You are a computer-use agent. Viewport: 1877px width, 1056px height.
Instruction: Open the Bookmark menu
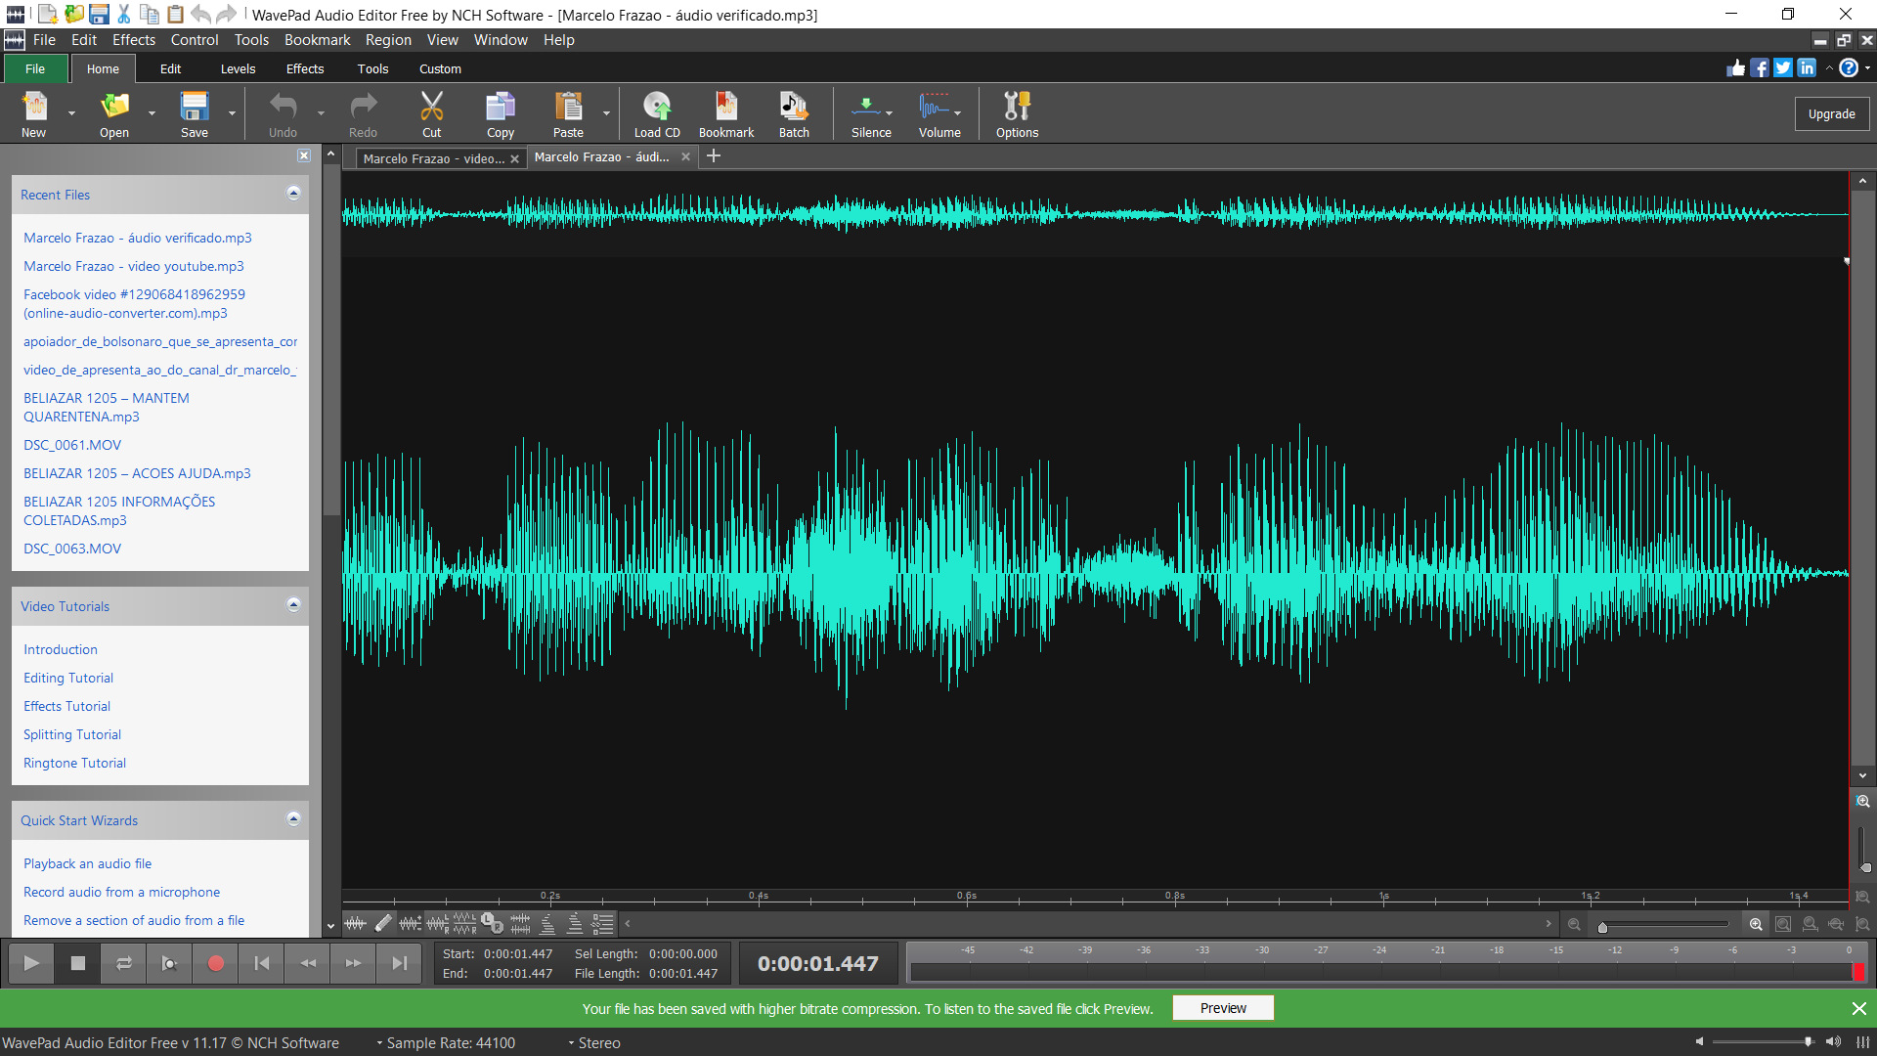pos(317,40)
